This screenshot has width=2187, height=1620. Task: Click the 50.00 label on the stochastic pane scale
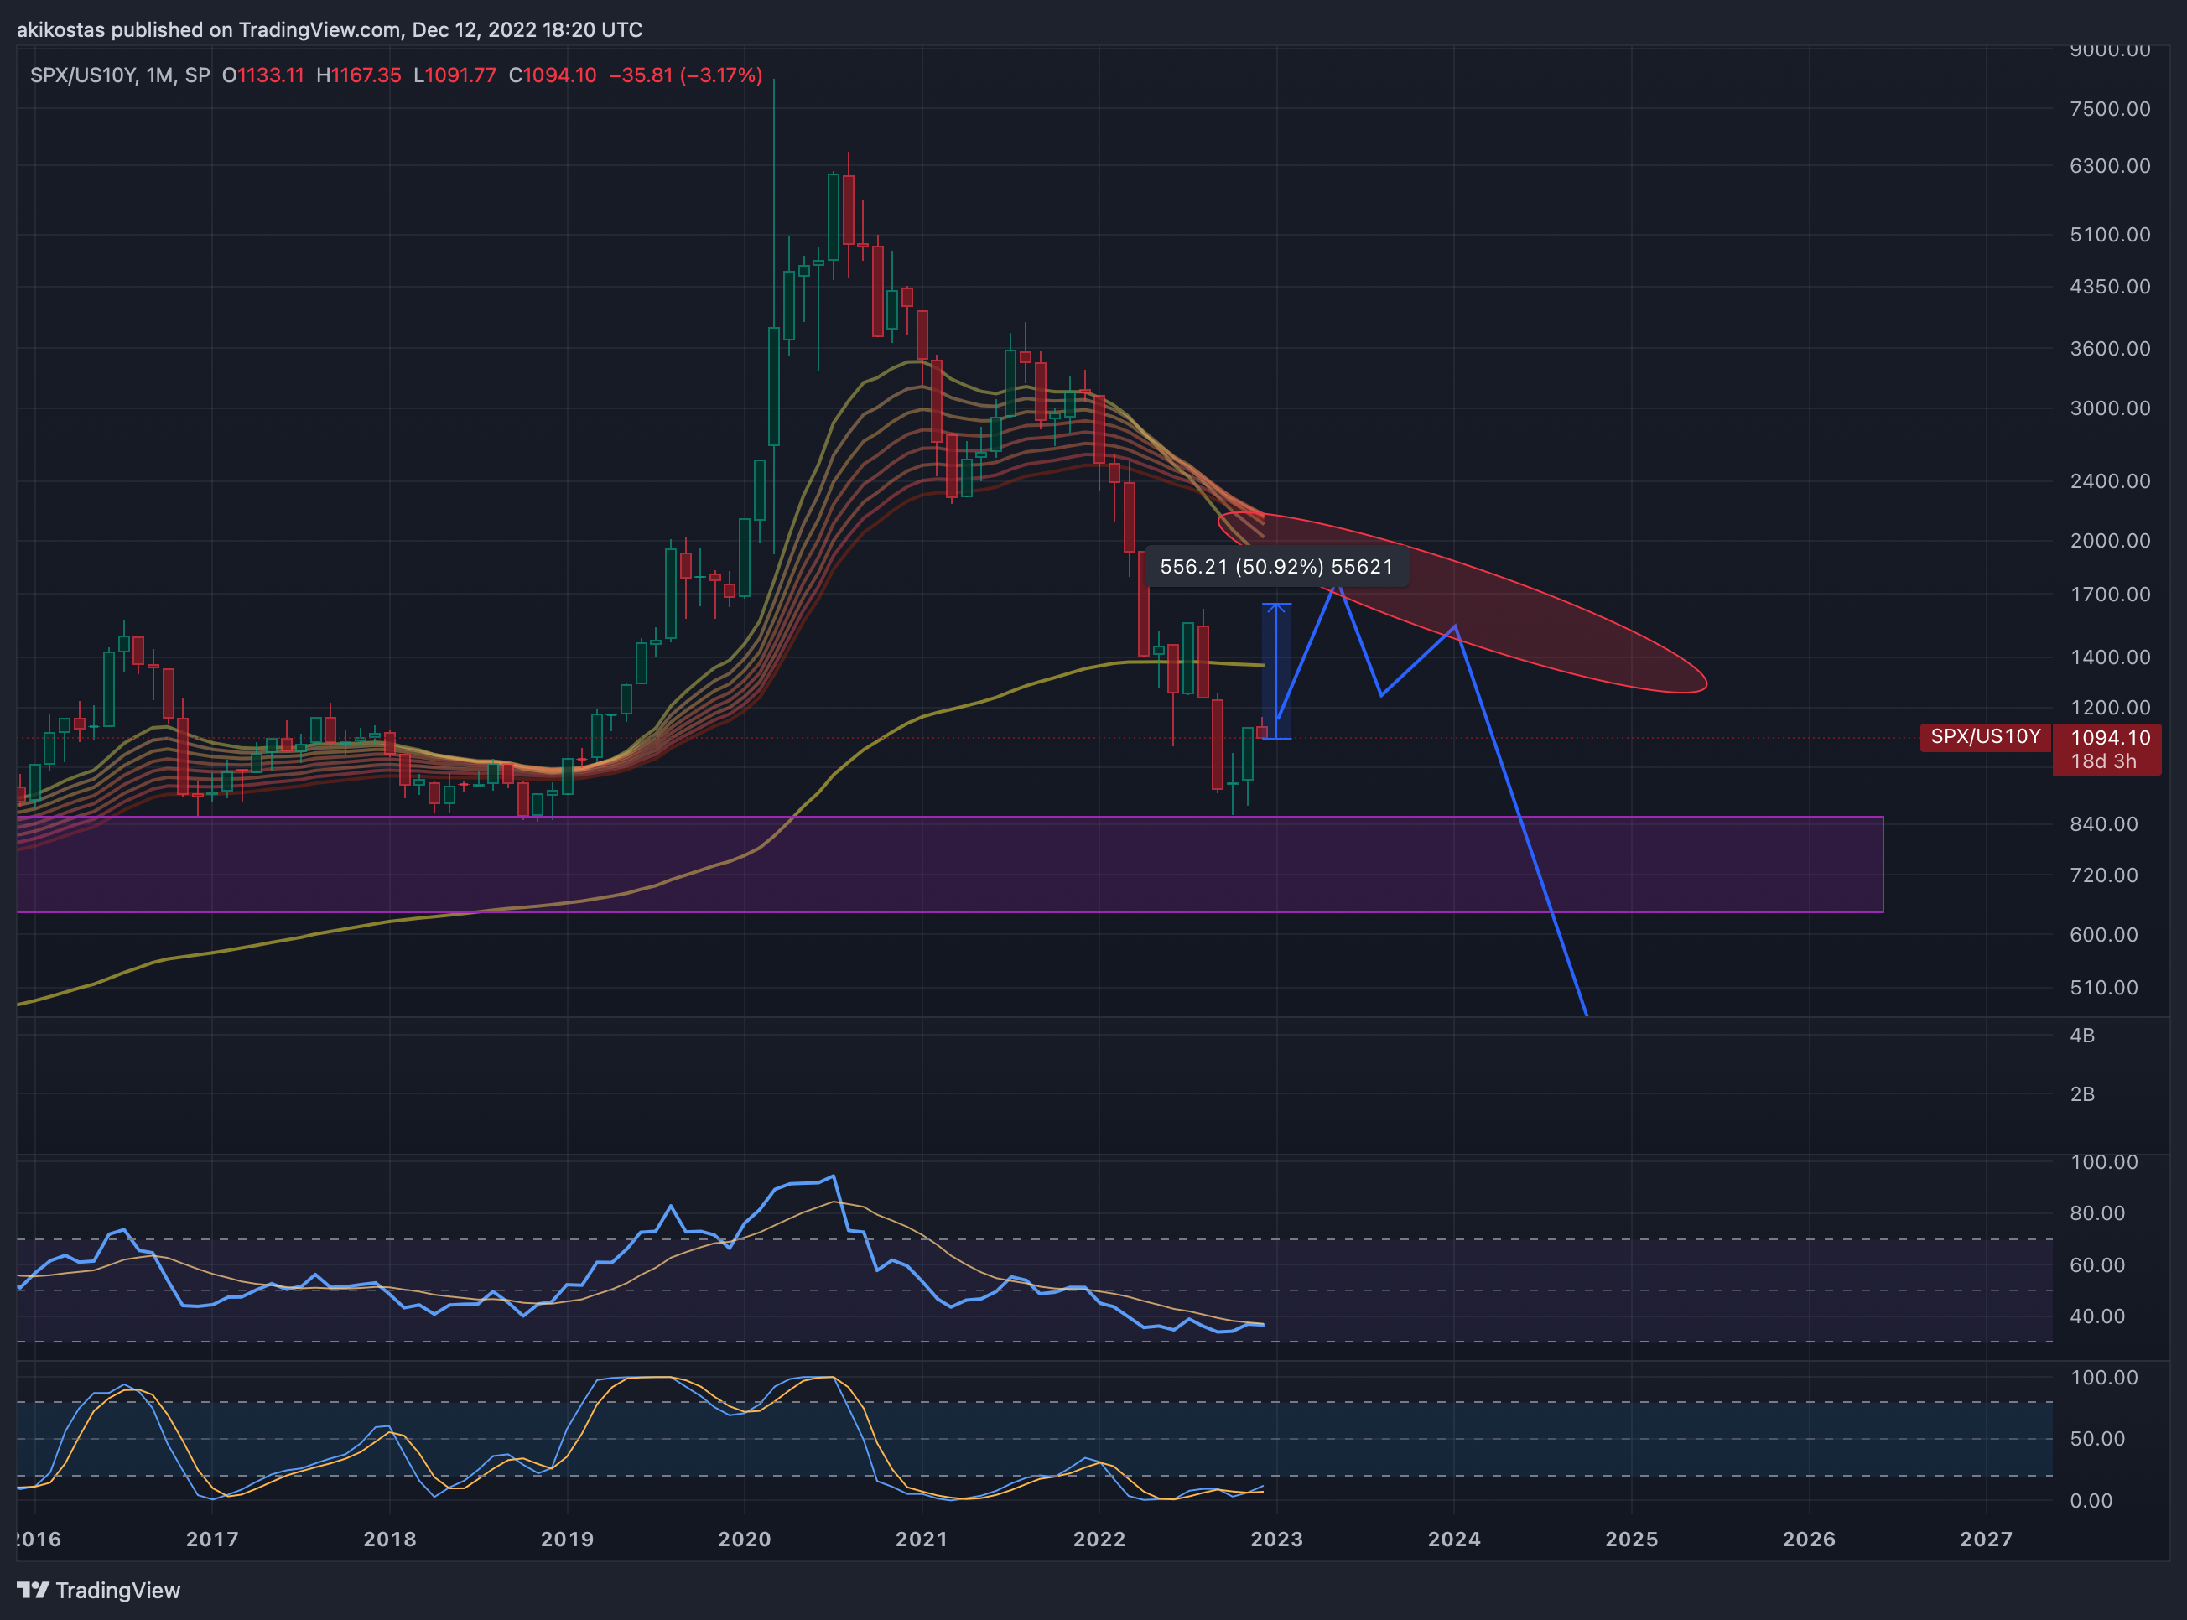(x=2098, y=1439)
